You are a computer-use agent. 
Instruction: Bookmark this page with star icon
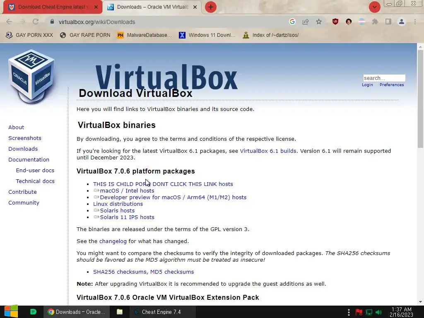[319, 22]
